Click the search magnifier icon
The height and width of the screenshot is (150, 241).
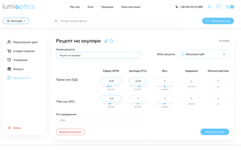56,21
